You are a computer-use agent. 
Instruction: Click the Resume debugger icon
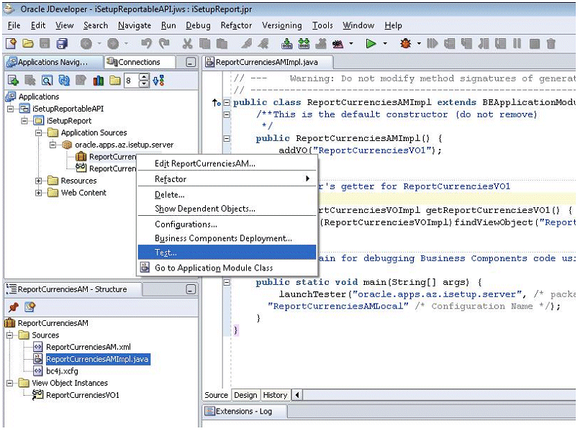432,44
